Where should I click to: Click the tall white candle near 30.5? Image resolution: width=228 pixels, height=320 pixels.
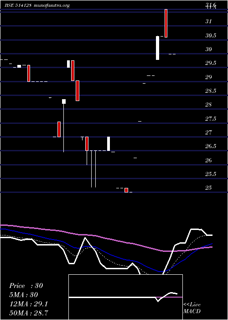pos(157,48)
